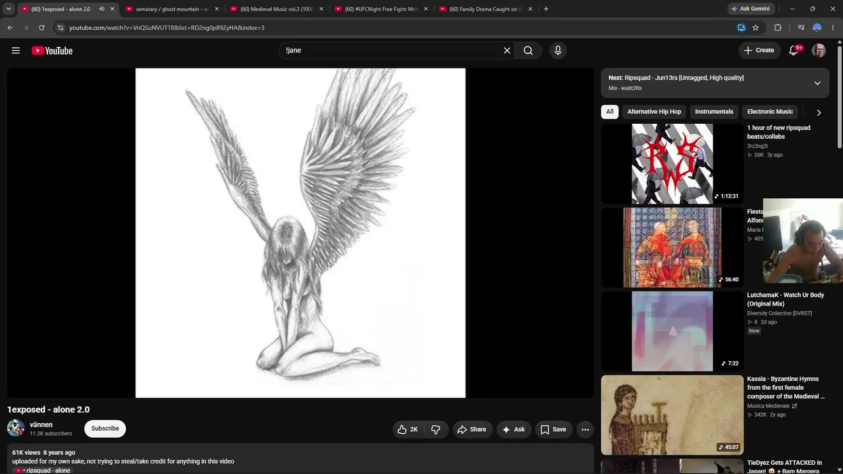The width and height of the screenshot is (843, 474).
Task: Click the LutchamaK thumbnail, 7:22
Action: pyautogui.click(x=672, y=331)
